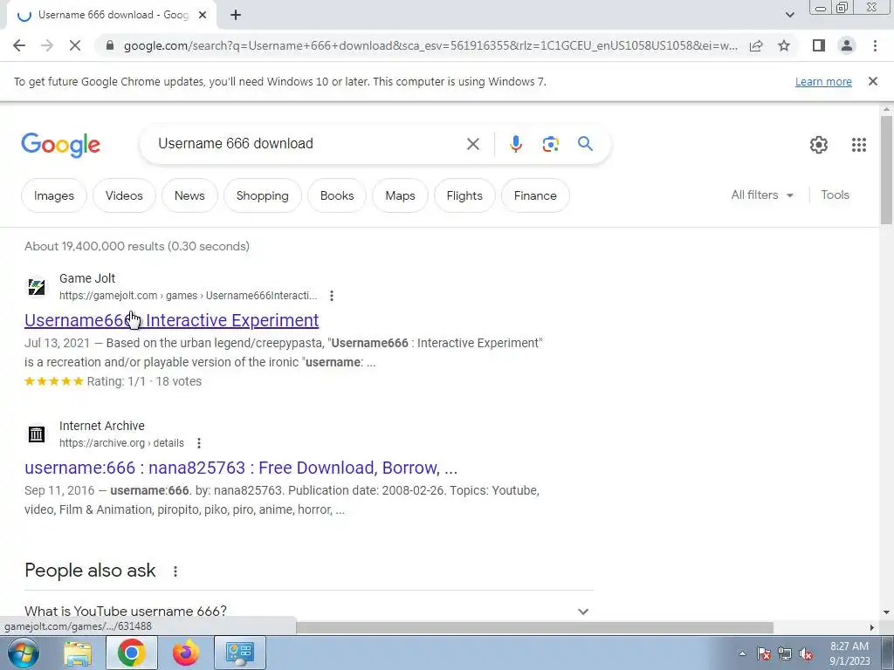Show hidden system tray icons

coord(742,653)
